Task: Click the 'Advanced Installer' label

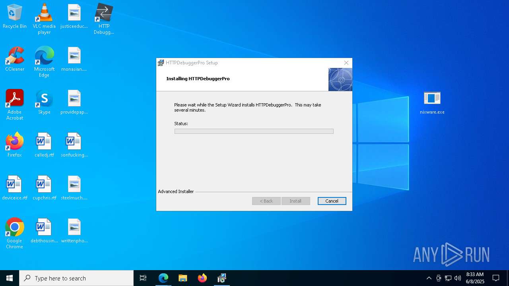Action: [176, 191]
